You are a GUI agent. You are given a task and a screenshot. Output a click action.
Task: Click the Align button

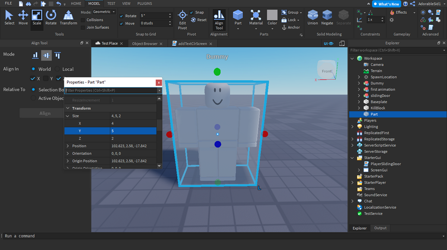coord(45,113)
